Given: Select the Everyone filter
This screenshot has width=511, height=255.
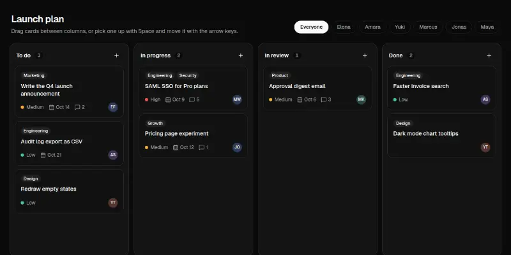Looking at the screenshot, I should click(x=311, y=27).
